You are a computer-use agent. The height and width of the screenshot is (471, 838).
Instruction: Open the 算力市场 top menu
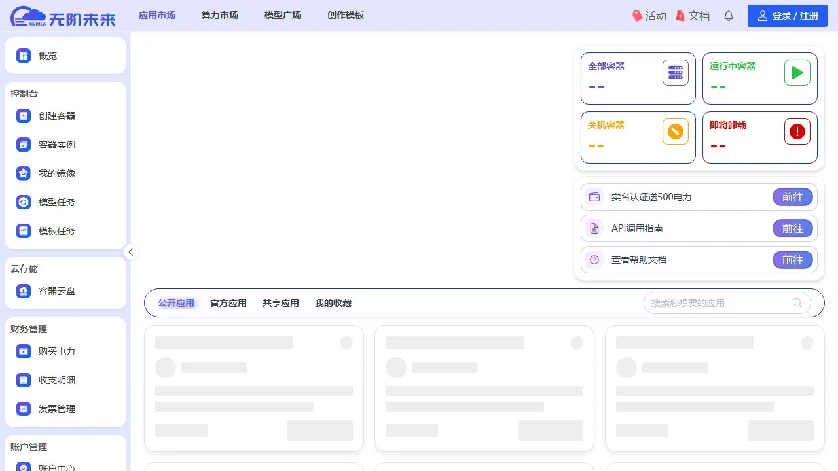click(220, 15)
